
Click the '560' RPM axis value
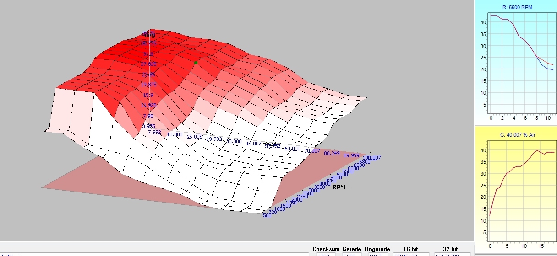coord(267,215)
